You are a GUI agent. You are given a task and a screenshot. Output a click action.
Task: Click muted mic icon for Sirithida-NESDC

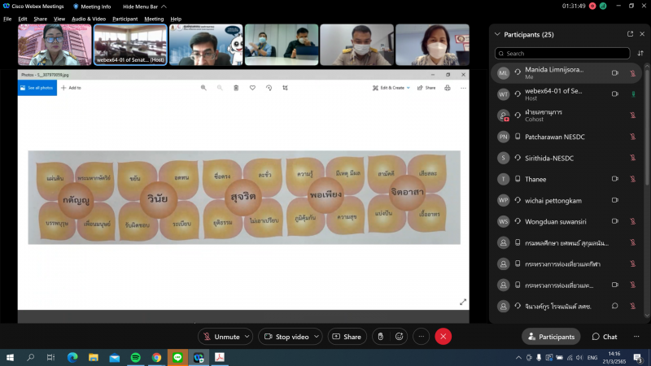click(x=633, y=158)
